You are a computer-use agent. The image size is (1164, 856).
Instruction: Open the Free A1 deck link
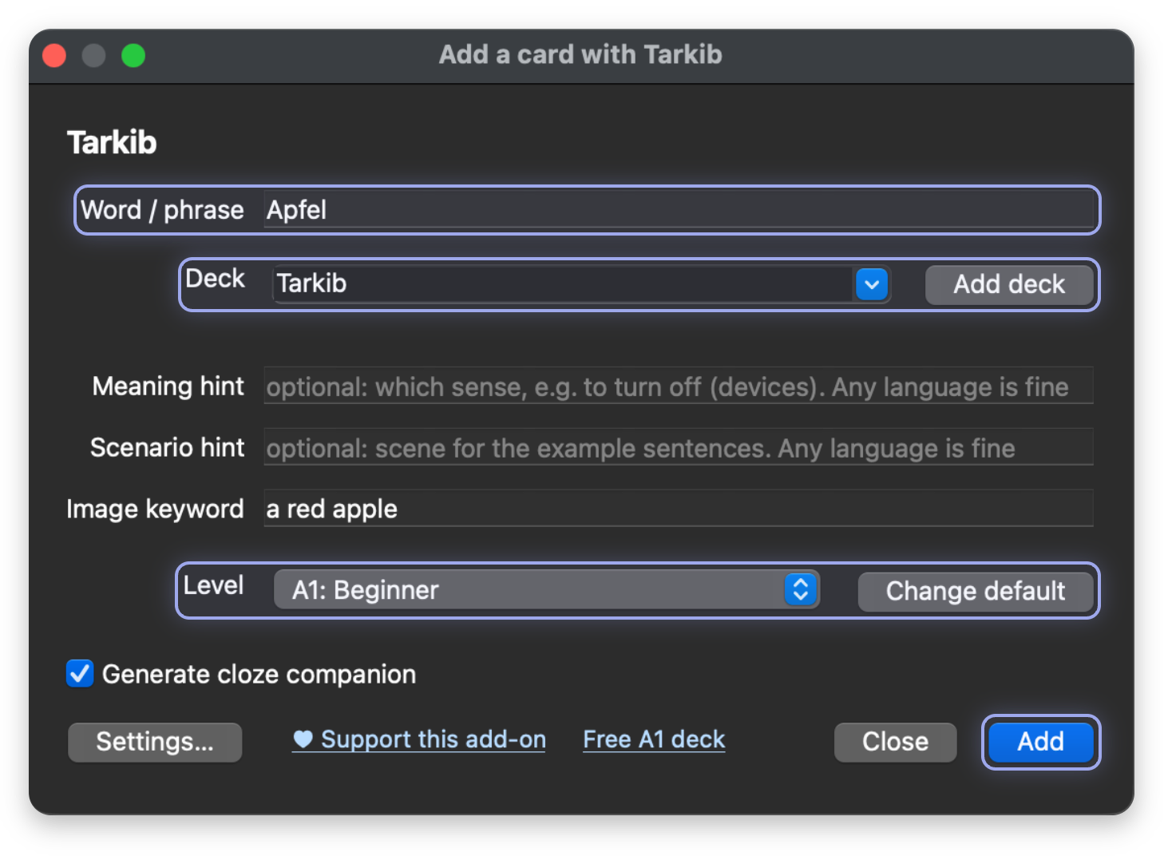coord(654,739)
